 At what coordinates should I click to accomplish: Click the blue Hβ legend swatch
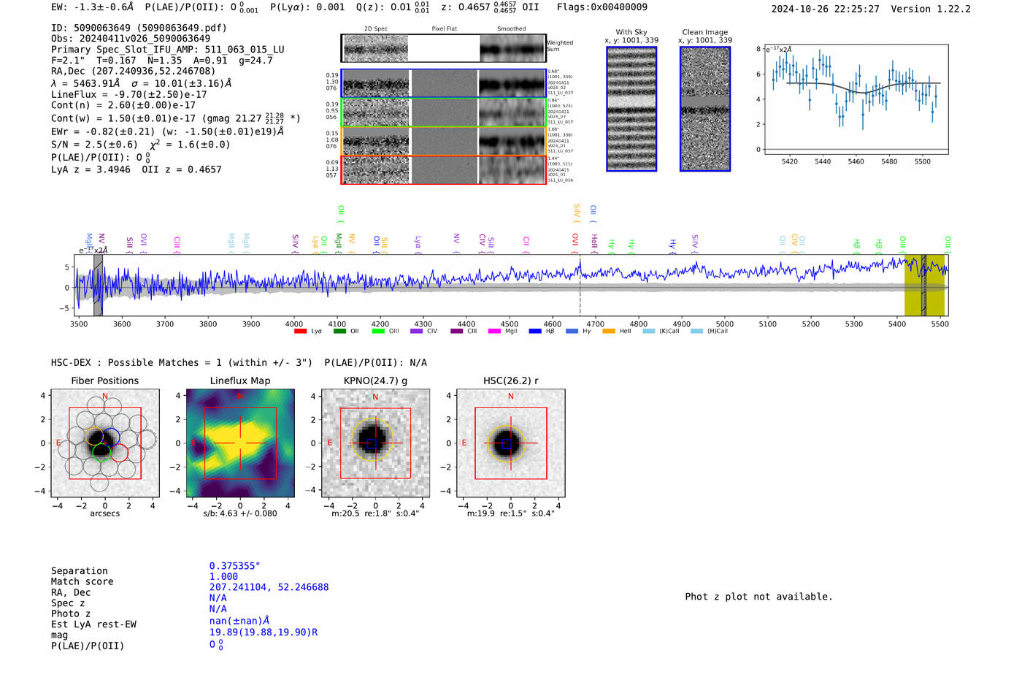click(535, 332)
